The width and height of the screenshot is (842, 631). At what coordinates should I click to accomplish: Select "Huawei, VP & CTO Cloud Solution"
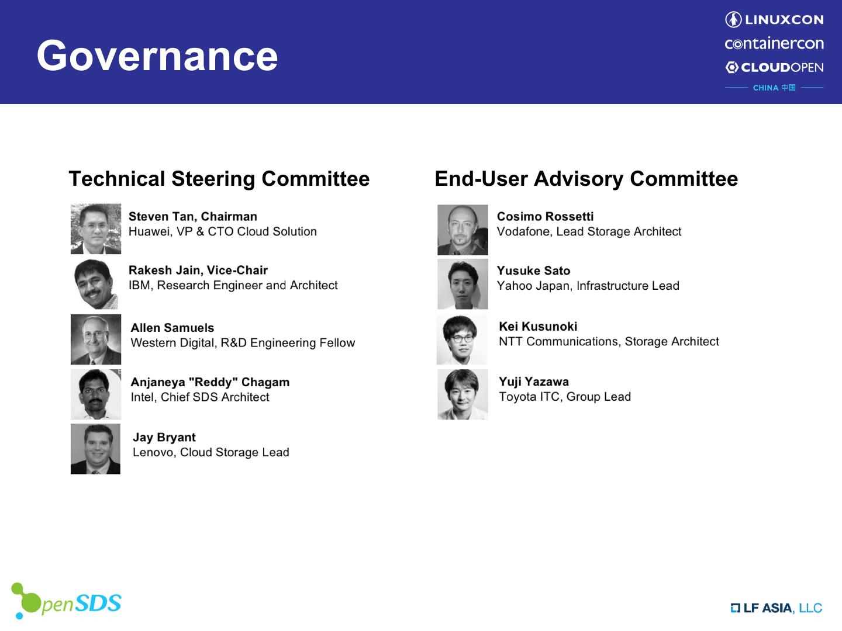pyautogui.click(x=223, y=232)
